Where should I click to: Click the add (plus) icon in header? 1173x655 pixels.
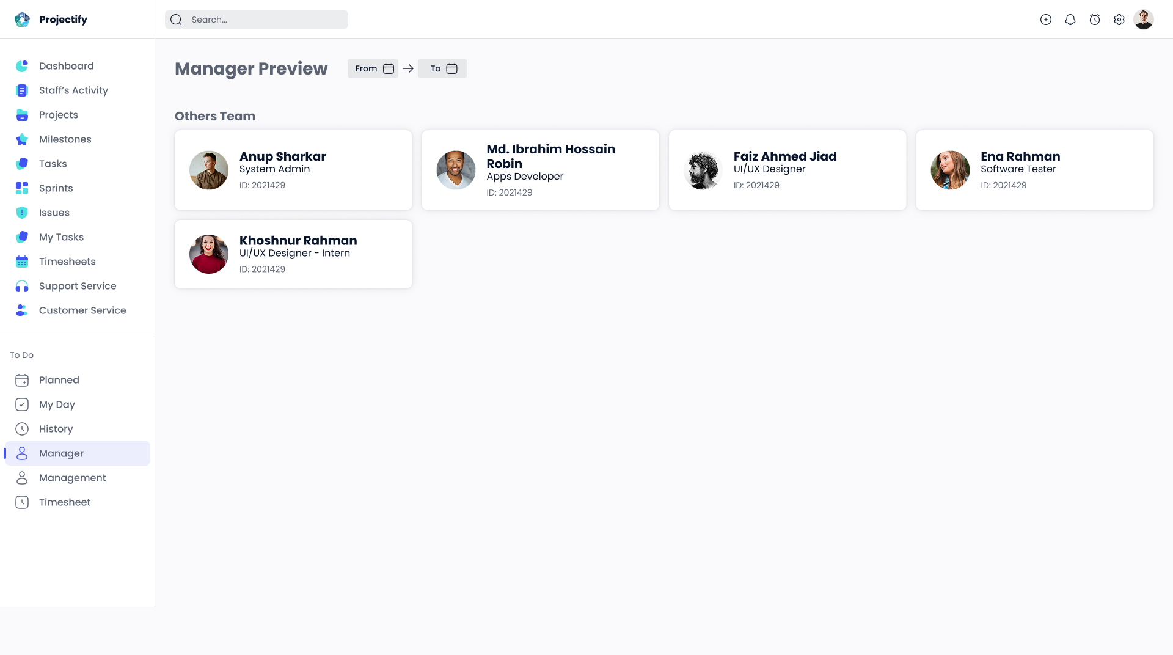1046,20
